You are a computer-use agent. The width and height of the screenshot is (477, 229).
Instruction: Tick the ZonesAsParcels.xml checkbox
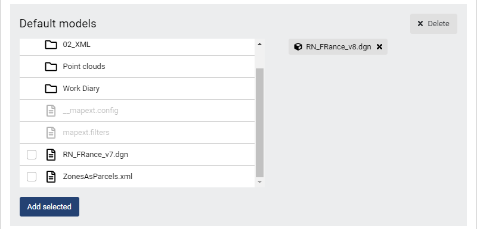click(x=32, y=177)
